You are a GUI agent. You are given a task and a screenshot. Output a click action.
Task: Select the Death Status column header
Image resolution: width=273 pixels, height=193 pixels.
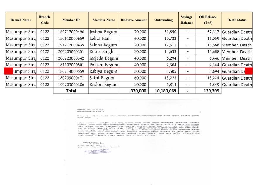(237, 20)
